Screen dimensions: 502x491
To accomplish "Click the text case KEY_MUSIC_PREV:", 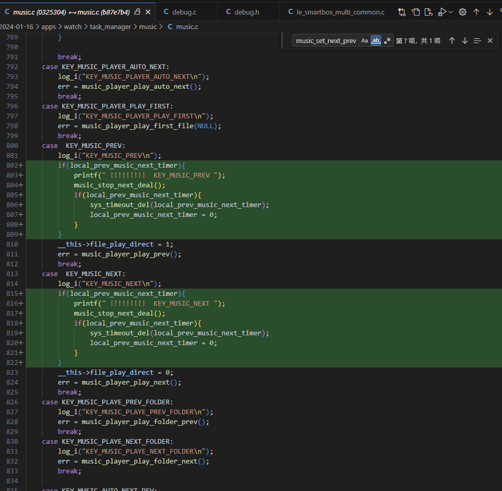I will (x=83, y=146).
